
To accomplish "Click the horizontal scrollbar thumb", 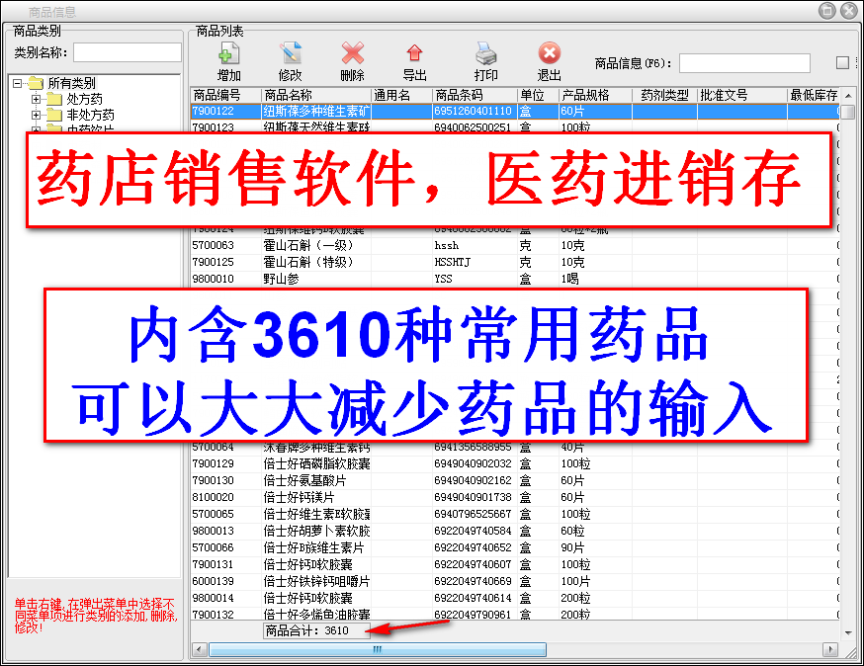I will [377, 650].
